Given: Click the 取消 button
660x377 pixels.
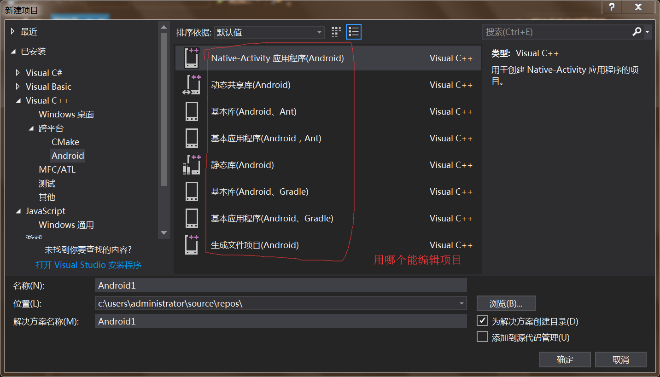Looking at the screenshot, I should [x=621, y=360].
